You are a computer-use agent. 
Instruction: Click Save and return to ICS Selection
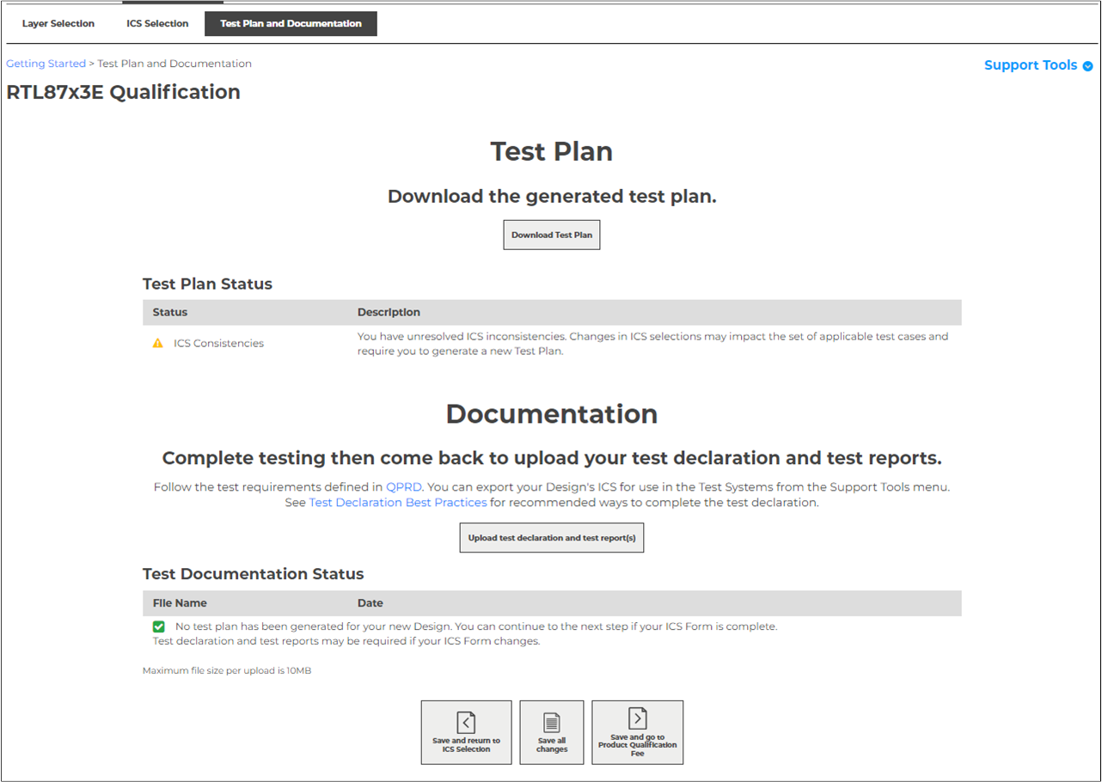point(466,732)
